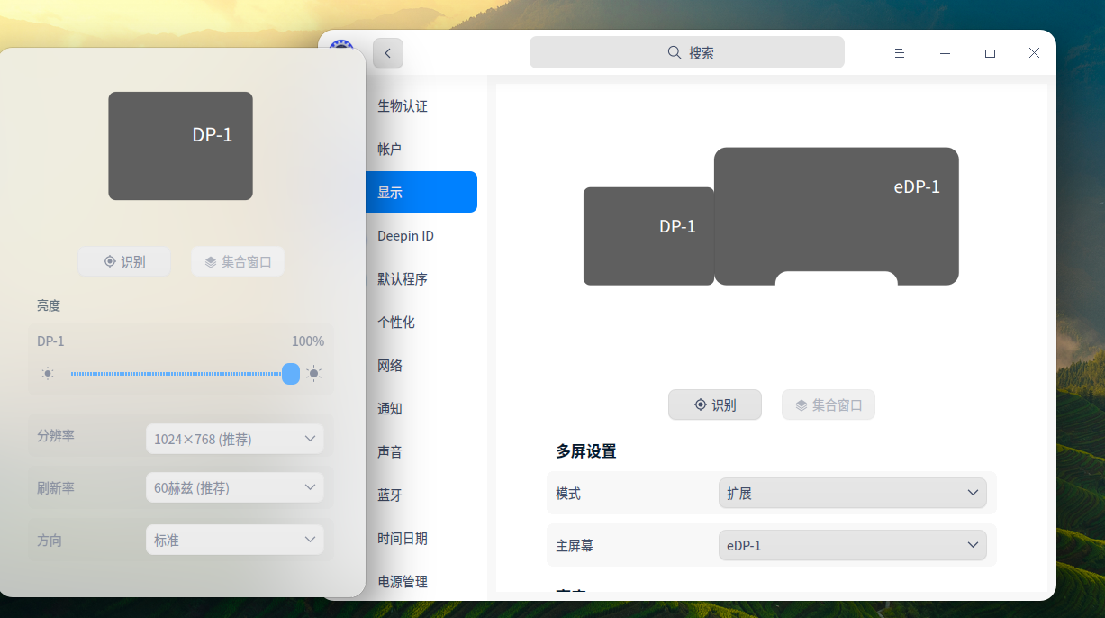The image size is (1105, 618).
Task: Go to 电源管理 power management settings
Action: [402, 581]
